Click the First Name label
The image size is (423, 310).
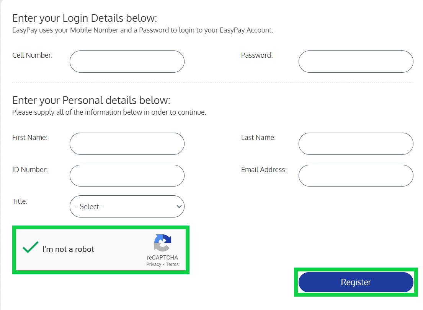point(30,138)
